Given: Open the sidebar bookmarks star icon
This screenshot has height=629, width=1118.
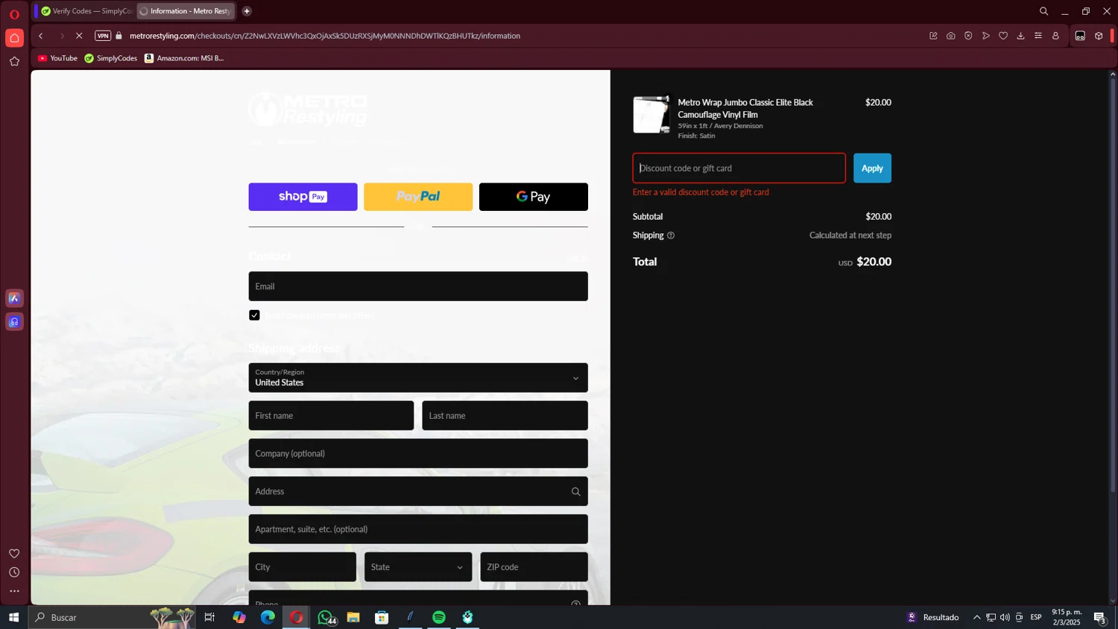Looking at the screenshot, I should 14,62.
